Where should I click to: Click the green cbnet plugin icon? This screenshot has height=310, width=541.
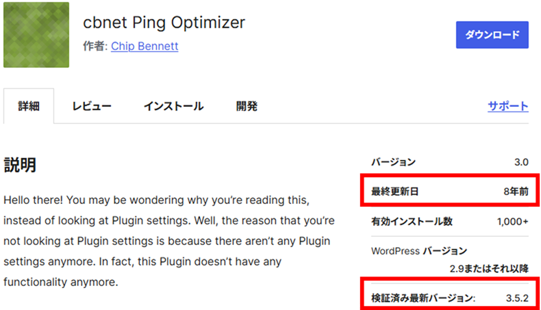pyautogui.click(x=36, y=35)
